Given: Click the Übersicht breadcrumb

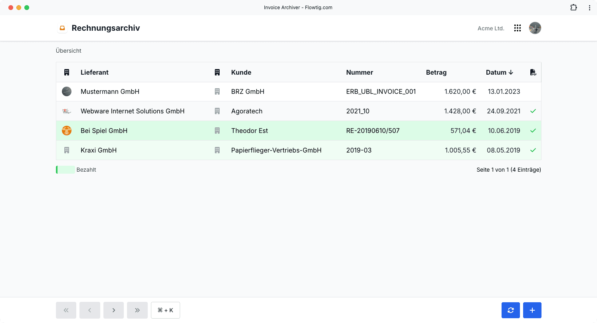Looking at the screenshot, I should pyautogui.click(x=69, y=51).
